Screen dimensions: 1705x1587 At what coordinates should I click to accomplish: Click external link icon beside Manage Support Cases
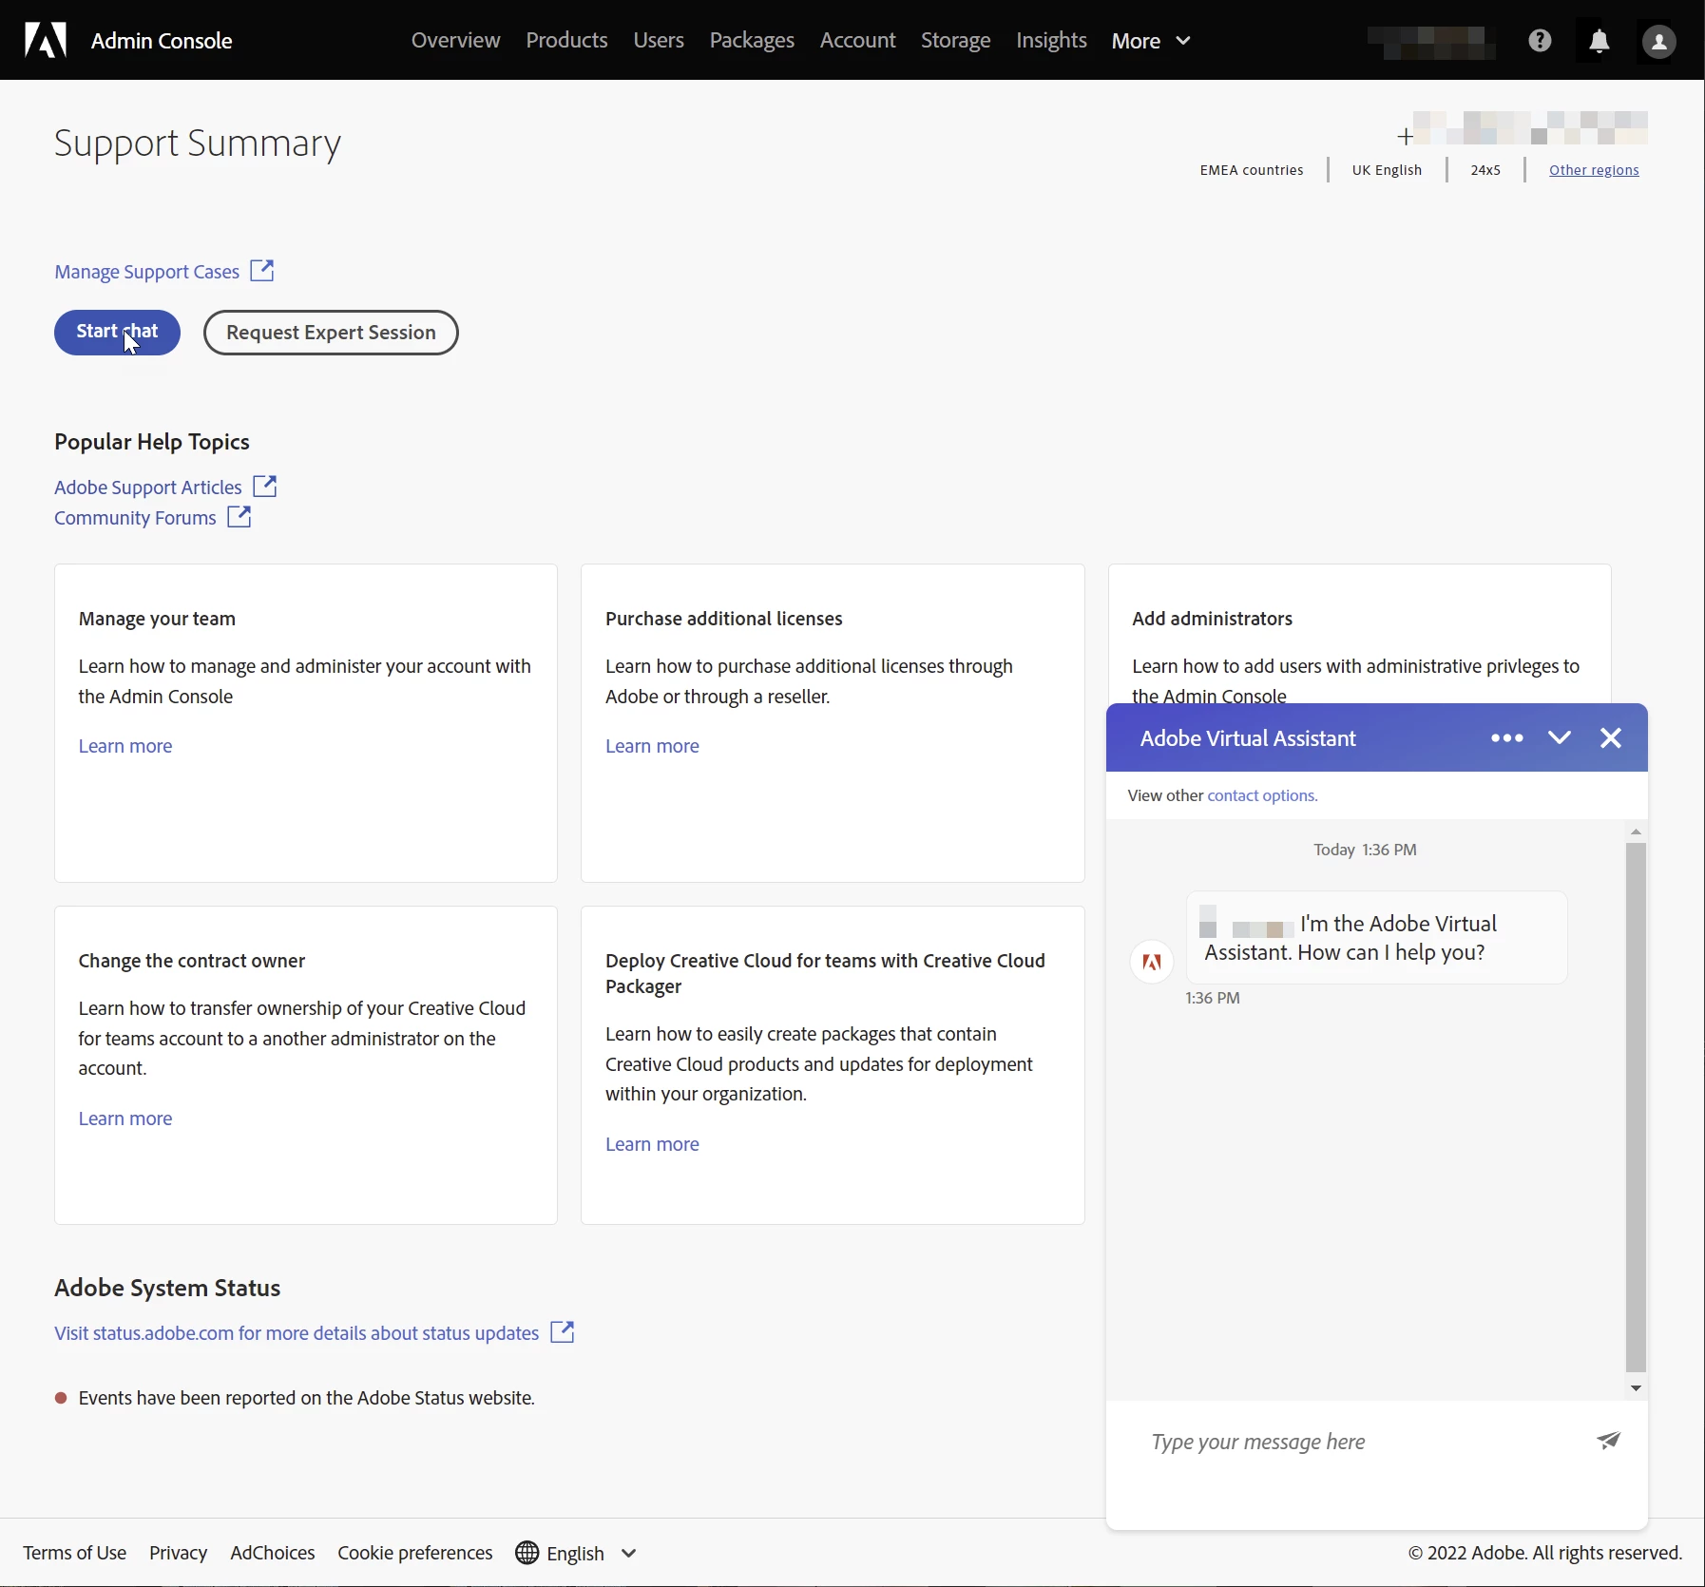point(262,271)
